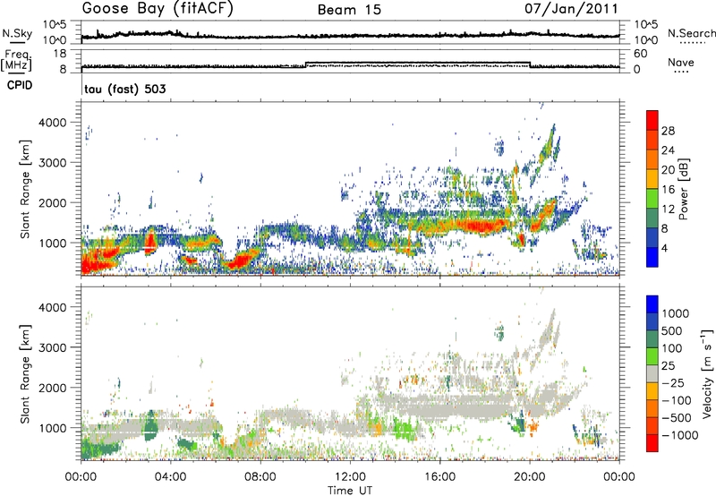Click the 'Nave' legend label
This screenshot has width=716, height=496.
681,62
